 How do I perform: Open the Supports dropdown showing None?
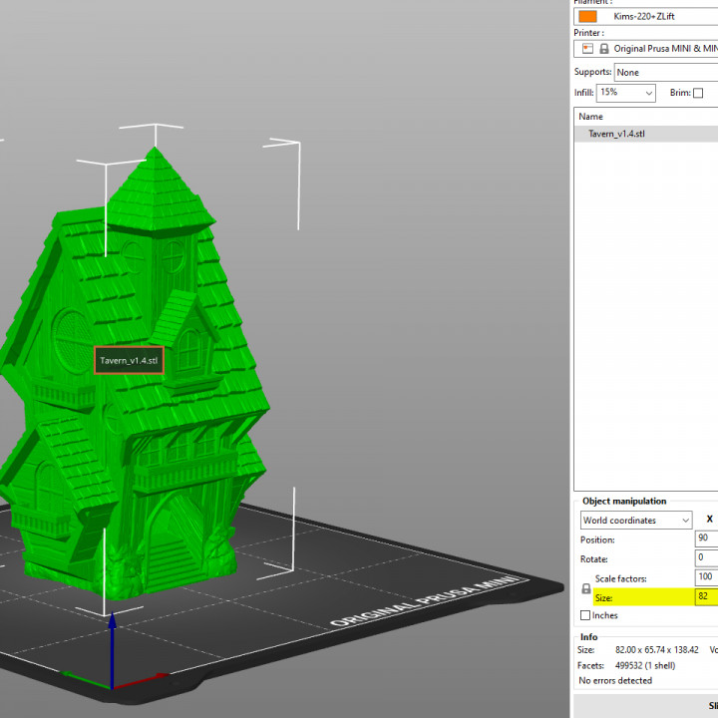[666, 73]
